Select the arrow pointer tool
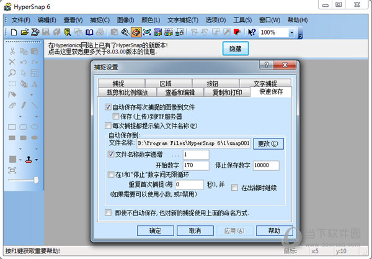372x259 pixels. tap(24, 73)
